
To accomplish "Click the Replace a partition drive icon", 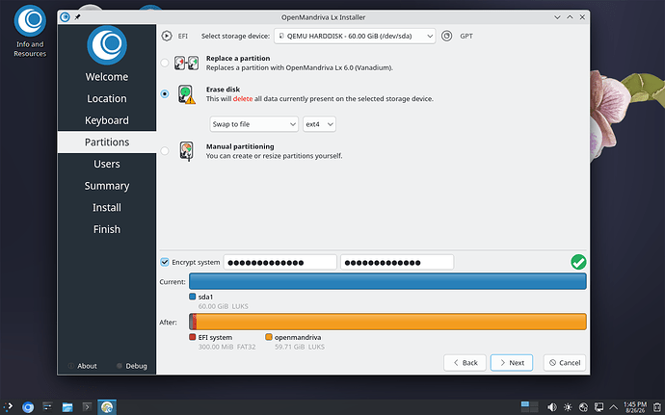I will coord(186,63).
